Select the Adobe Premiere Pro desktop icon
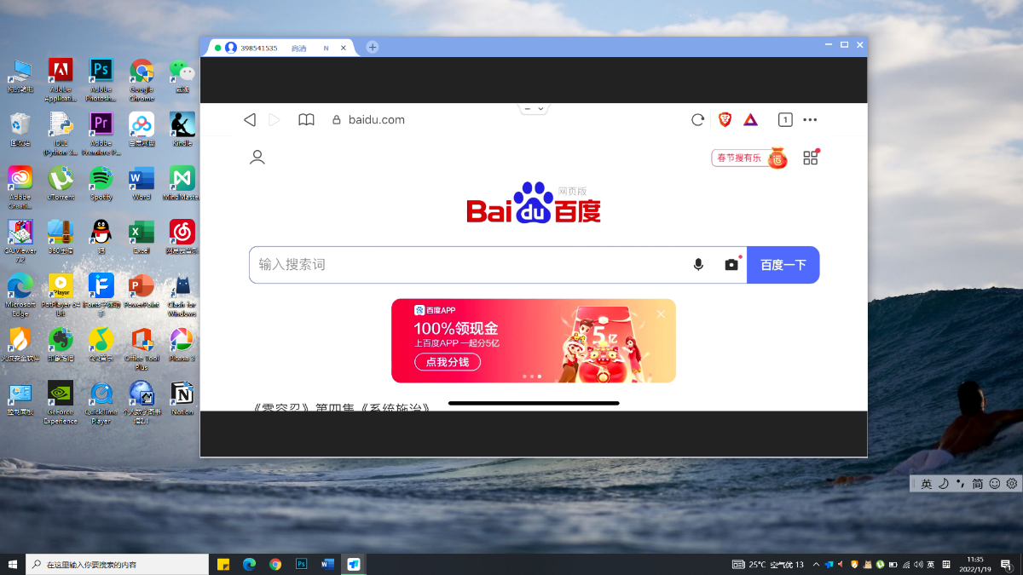Viewport: 1023px width, 575px height. [101, 134]
